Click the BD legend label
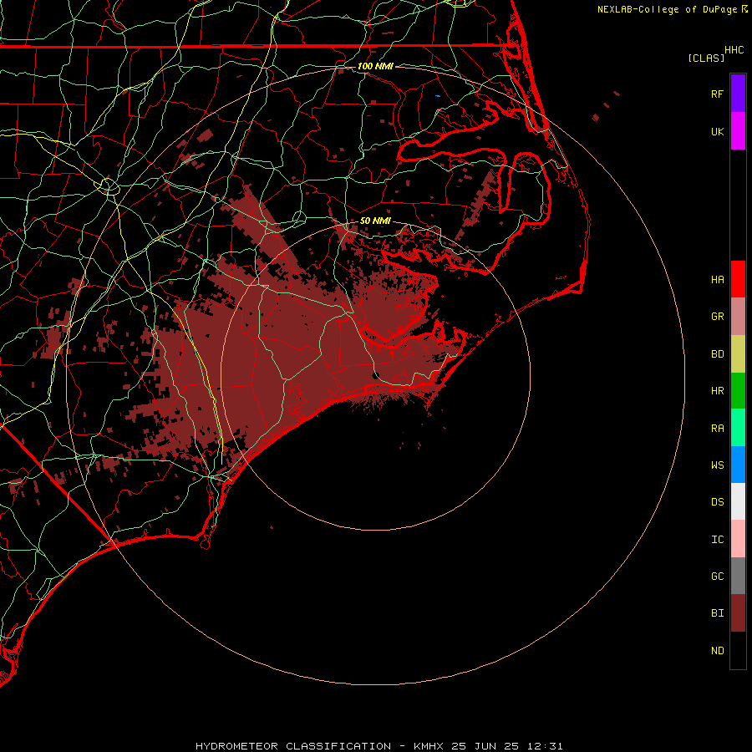752x752 pixels. point(717,354)
